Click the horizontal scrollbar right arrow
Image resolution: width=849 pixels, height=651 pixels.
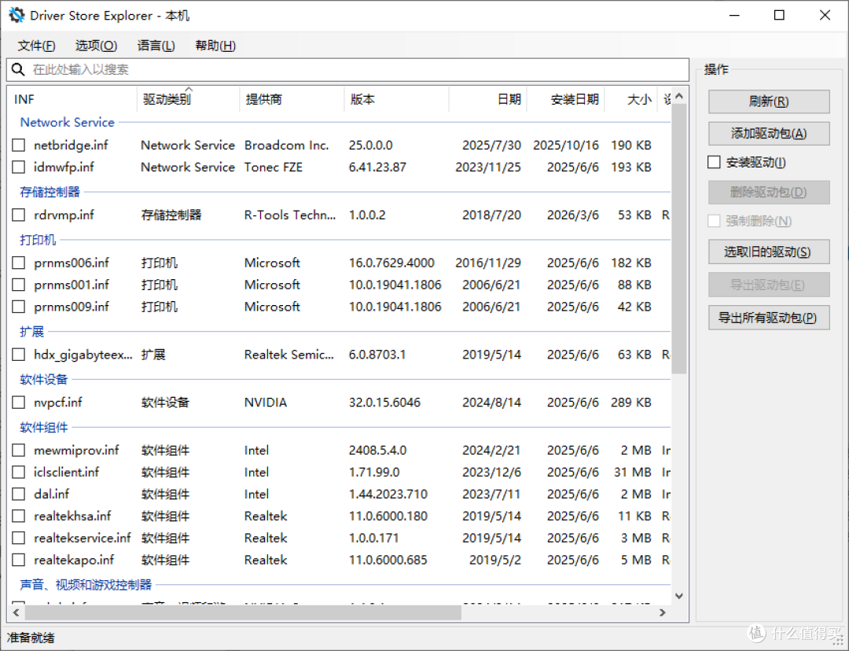[x=662, y=612]
